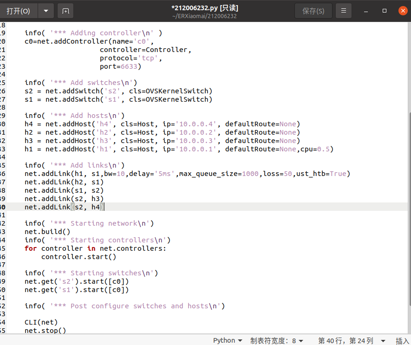Open the Python language dropdown

click(x=228, y=340)
